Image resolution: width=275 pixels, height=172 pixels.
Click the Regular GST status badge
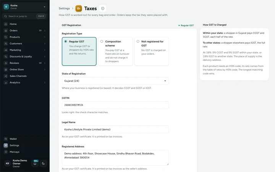pyautogui.click(x=186, y=26)
